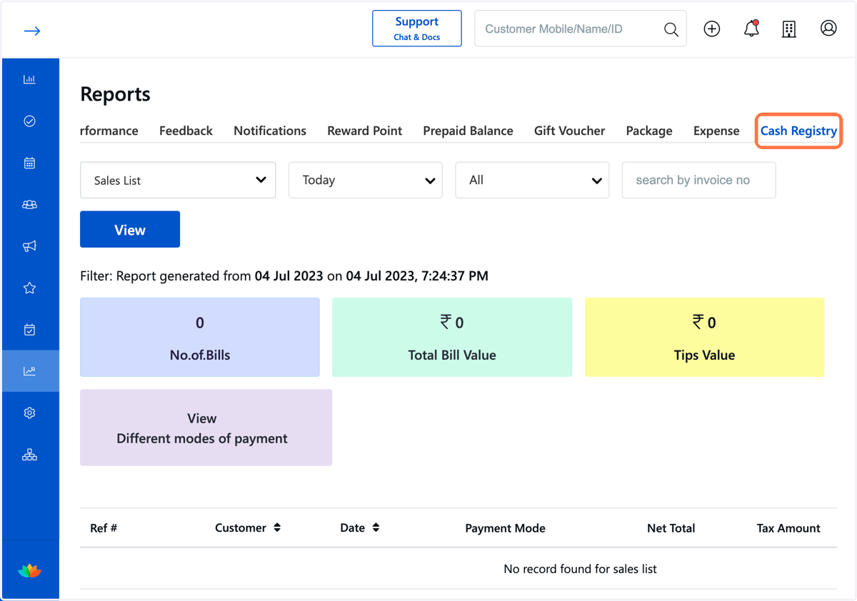The image size is (857, 601).
Task: Click the No.of.Bills summary card
Action: point(200,337)
